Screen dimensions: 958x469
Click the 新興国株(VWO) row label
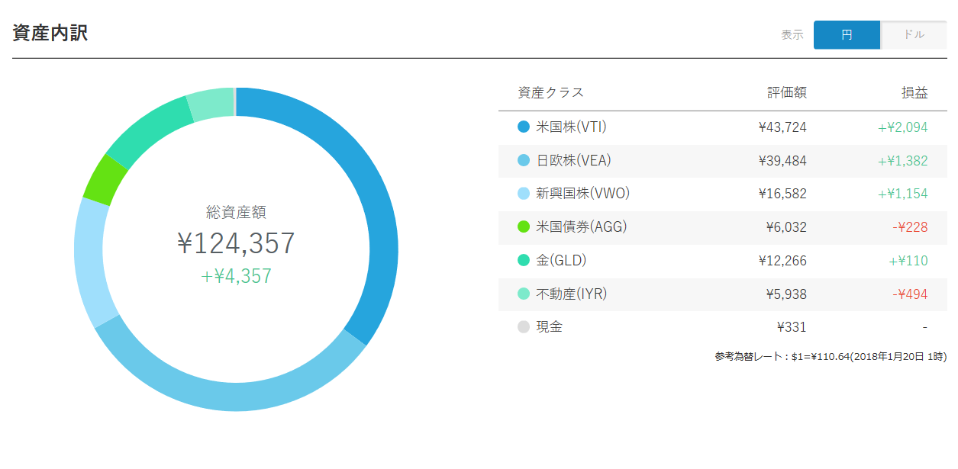click(583, 194)
